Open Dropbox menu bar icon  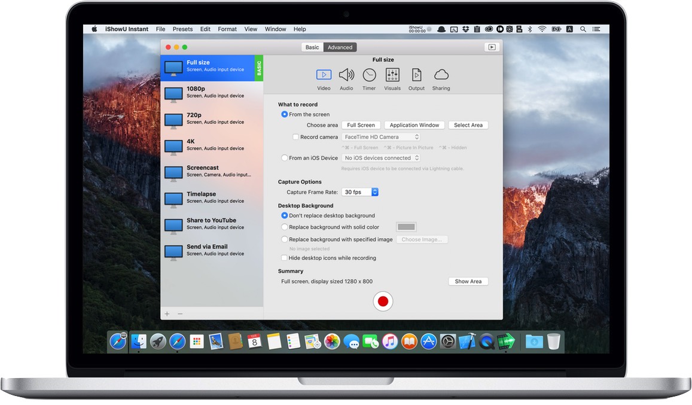click(x=465, y=29)
